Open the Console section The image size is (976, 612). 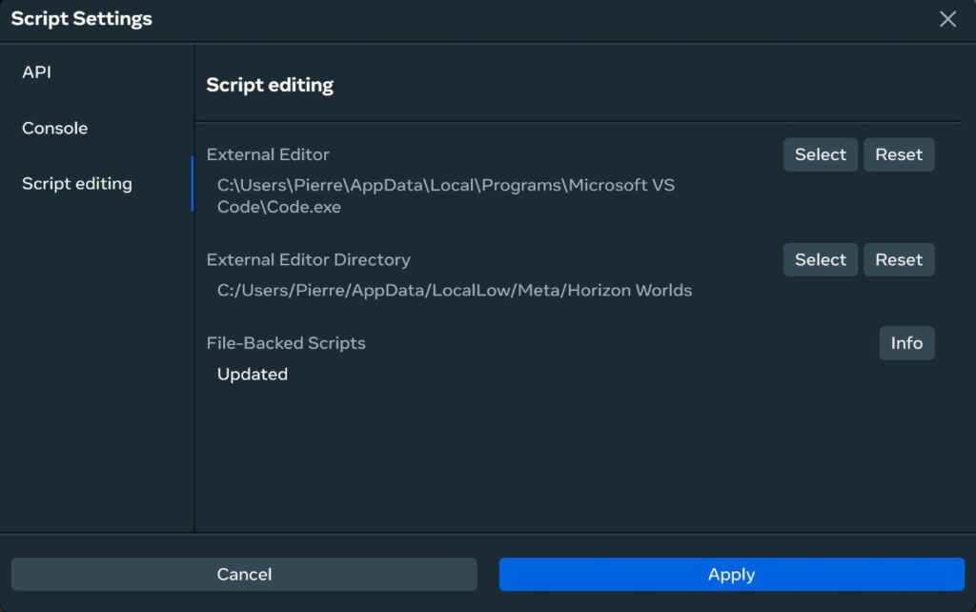tap(54, 128)
